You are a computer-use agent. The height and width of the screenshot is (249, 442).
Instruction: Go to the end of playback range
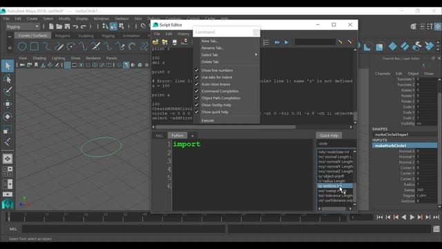436,217
